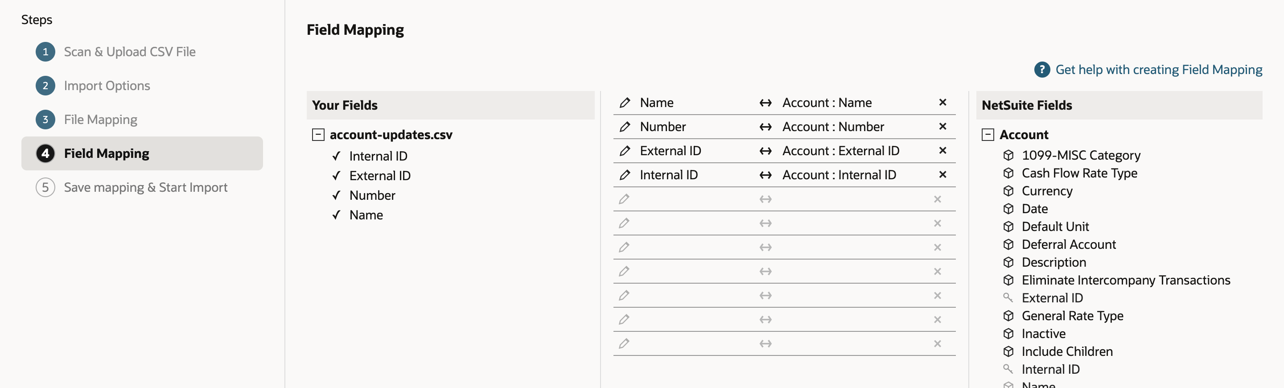
Task: Select Eliminate Intercompany Transactions field
Action: click(1125, 280)
